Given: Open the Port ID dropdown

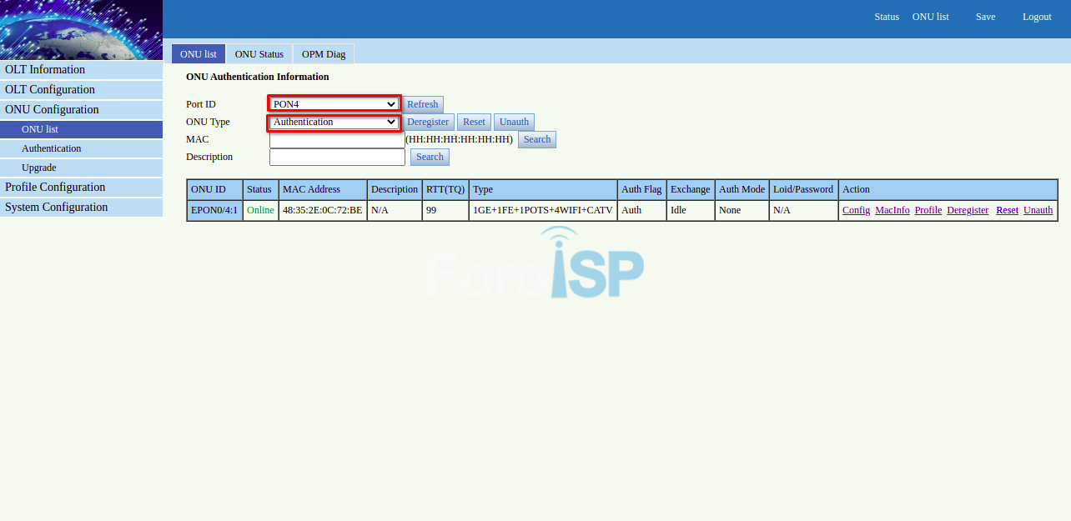Looking at the screenshot, I should (x=334, y=104).
